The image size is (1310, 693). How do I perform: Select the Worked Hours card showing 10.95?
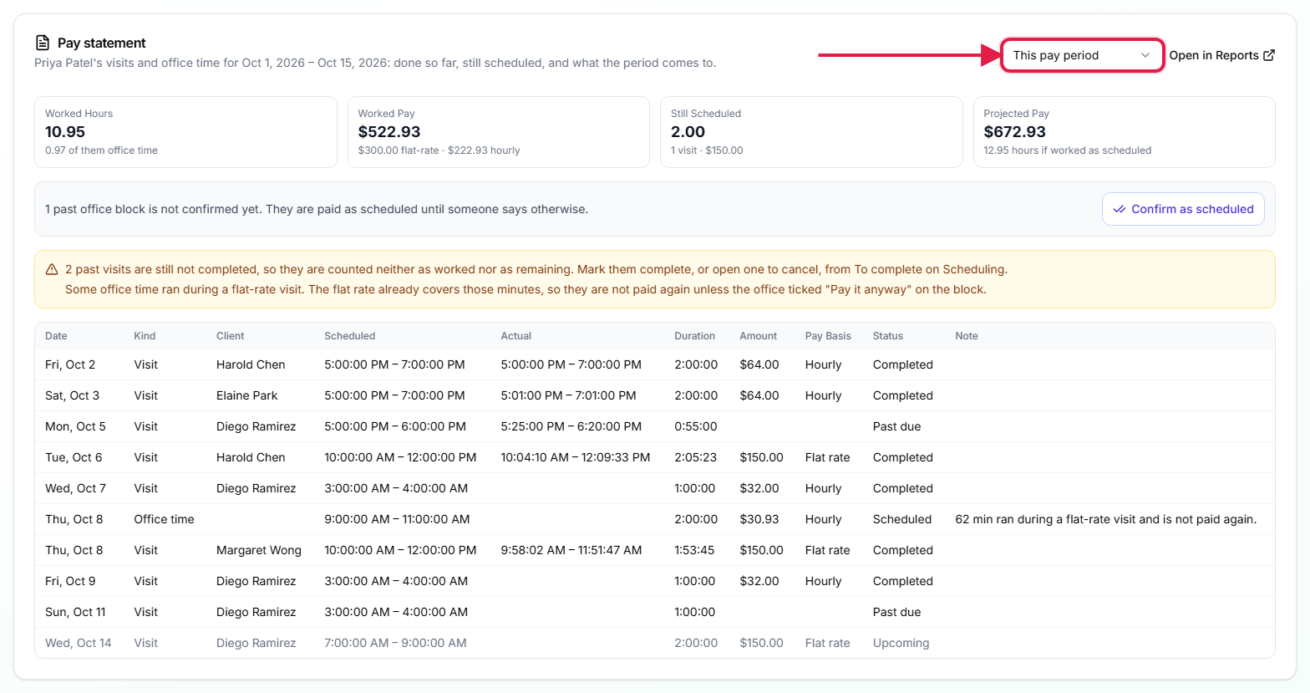click(185, 132)
